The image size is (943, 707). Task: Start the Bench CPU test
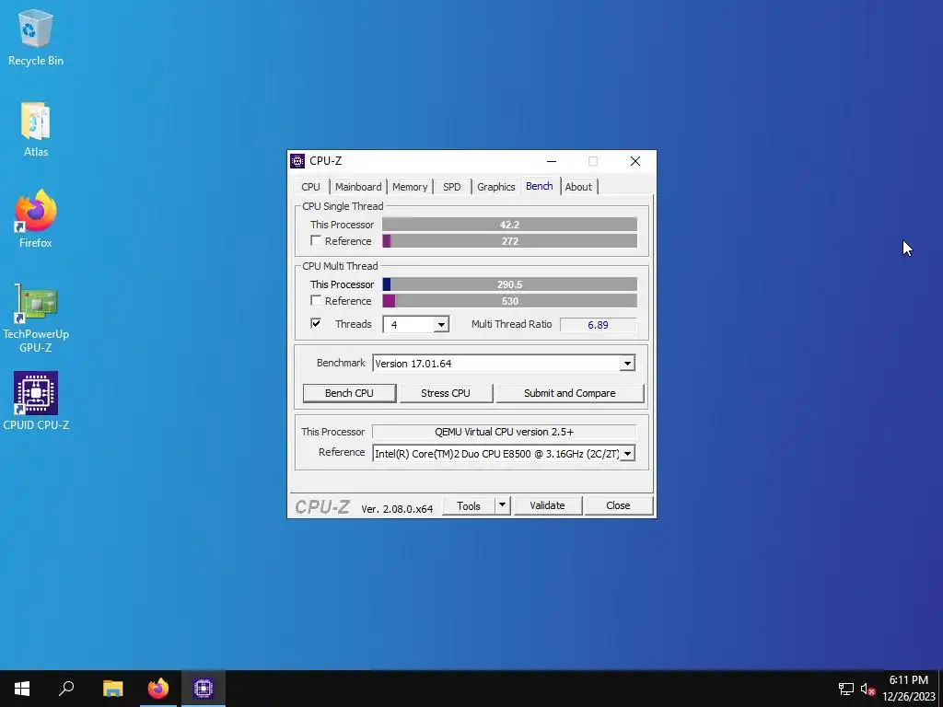(x=349, y=393)
